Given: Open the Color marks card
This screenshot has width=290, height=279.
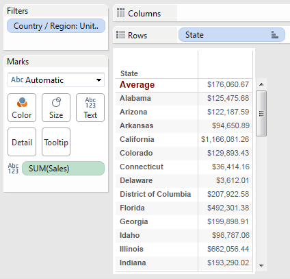Looking at the screenshot, I should click(22, 108).
